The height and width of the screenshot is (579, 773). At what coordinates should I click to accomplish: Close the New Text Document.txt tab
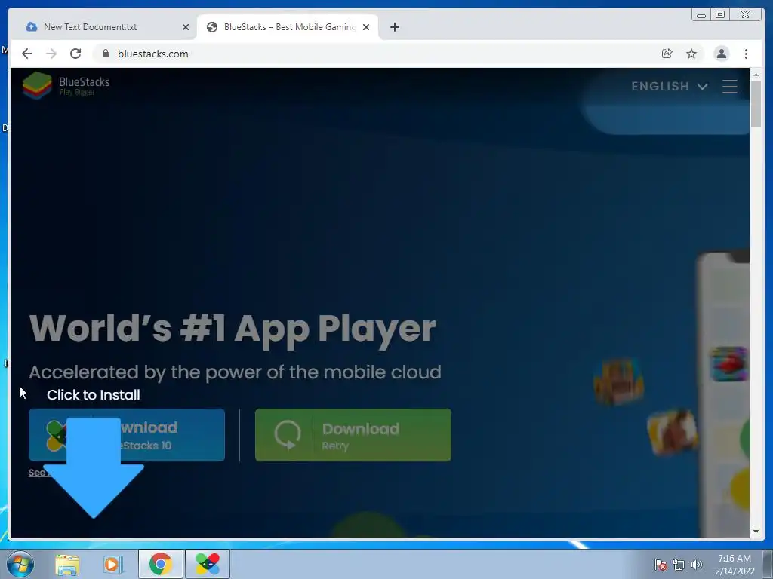click(186, 27)
